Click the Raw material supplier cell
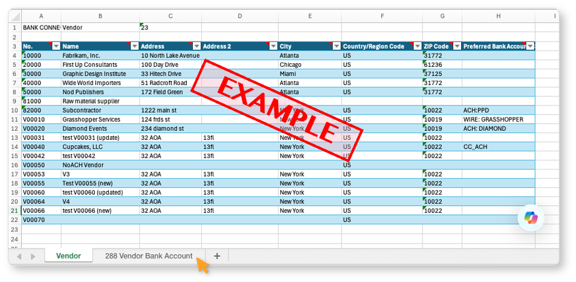Screen dimensions: 576x282 tap(100, 101)
